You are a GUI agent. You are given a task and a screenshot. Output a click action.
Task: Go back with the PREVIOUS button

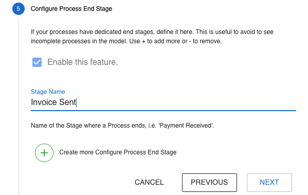[209, 183]
